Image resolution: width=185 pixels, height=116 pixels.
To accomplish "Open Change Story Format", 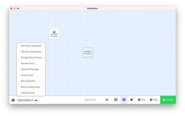I will pos(31,57).
